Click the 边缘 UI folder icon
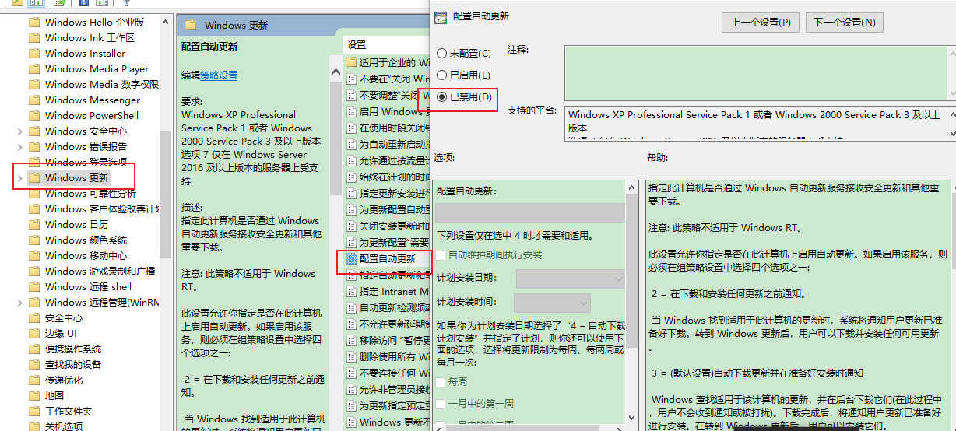Screen dimensions: 956x431 (34, 334)
